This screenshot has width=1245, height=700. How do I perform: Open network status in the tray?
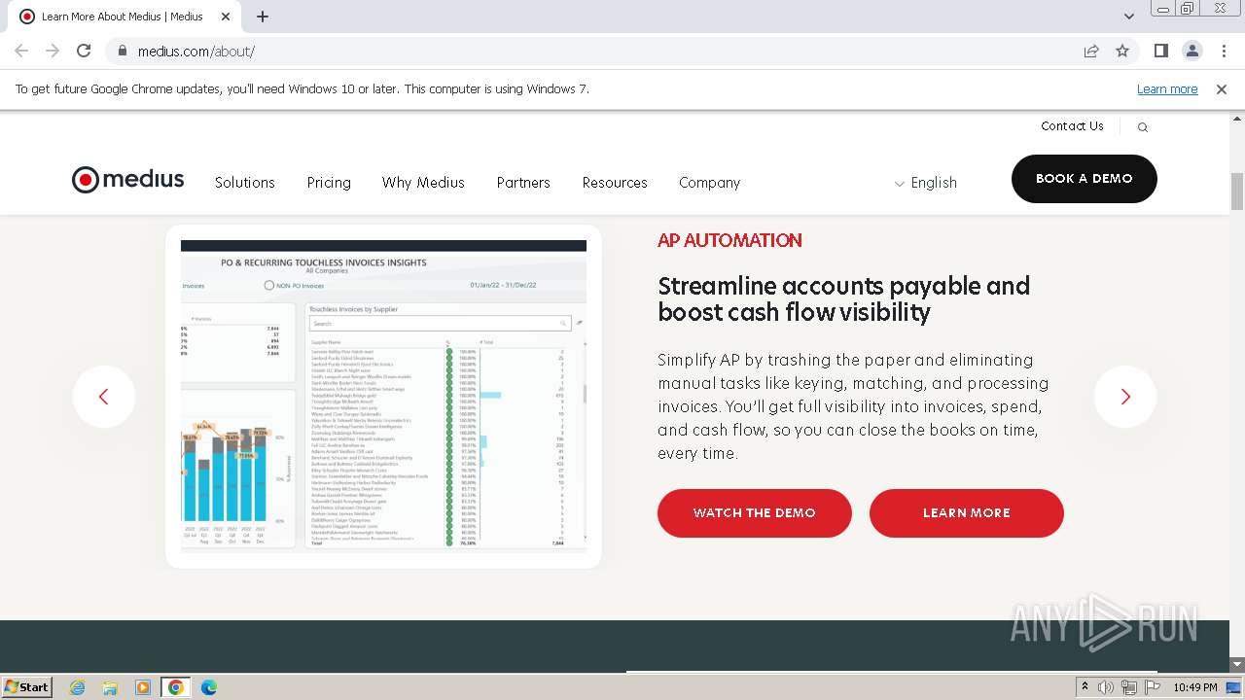[x=1128, y=687]
